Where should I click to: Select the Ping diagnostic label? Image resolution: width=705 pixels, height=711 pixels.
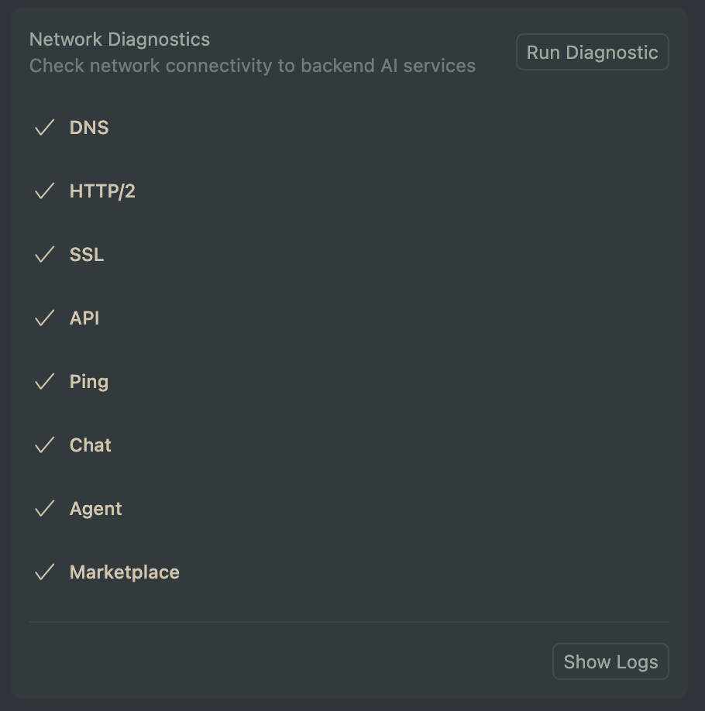pyautogui.click(x=89, y=382)
